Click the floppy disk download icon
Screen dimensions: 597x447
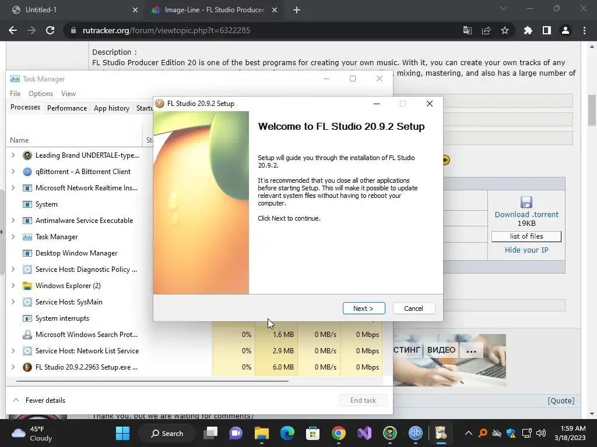[x=526, y=202]
